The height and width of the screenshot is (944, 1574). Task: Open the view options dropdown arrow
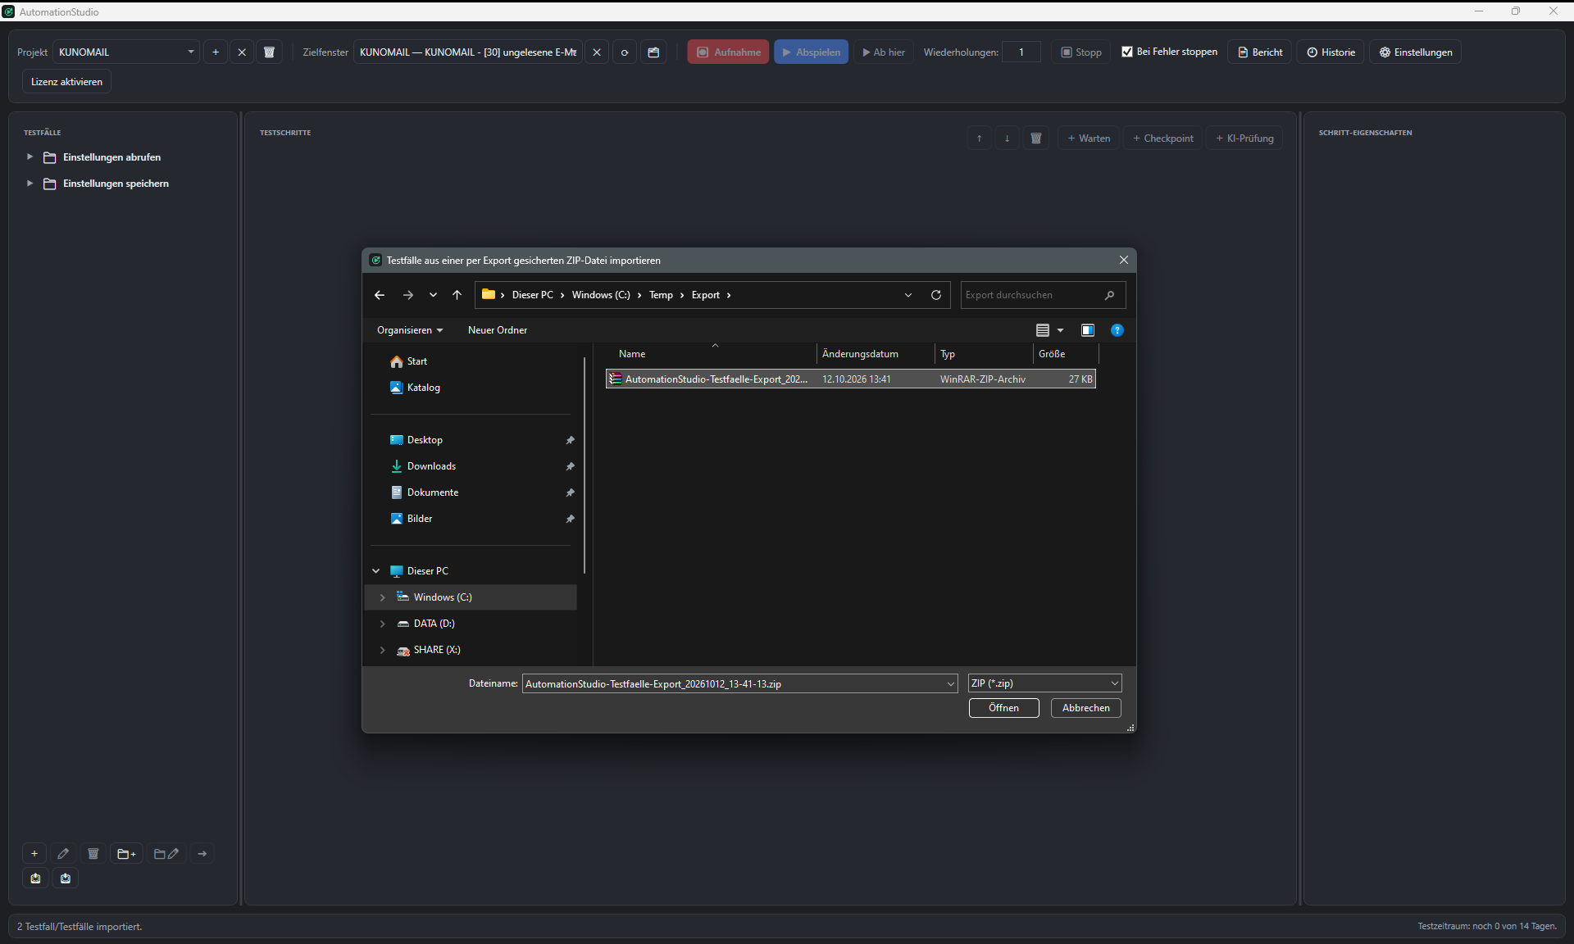[x=1060, y=330]
